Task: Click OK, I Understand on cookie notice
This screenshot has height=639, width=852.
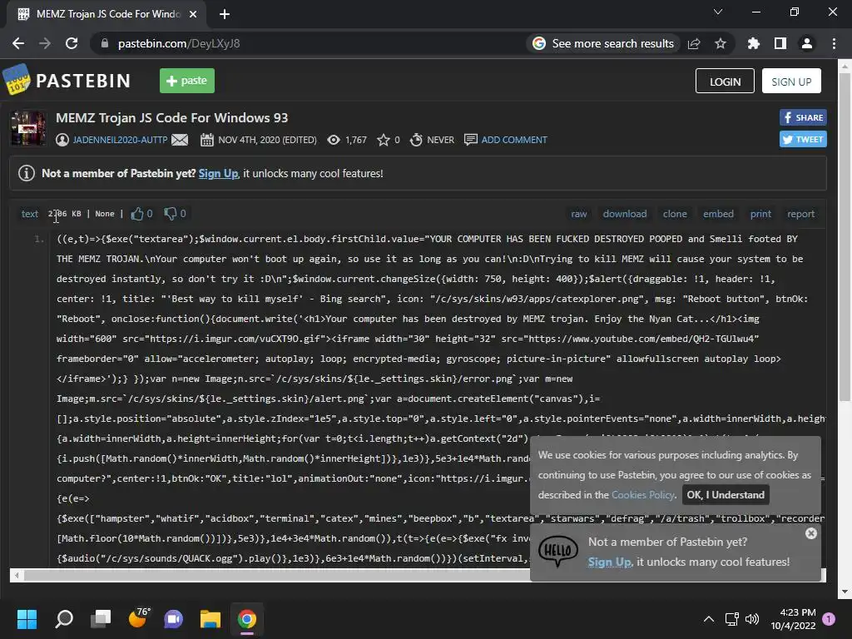Action: [x=726, y=495]
